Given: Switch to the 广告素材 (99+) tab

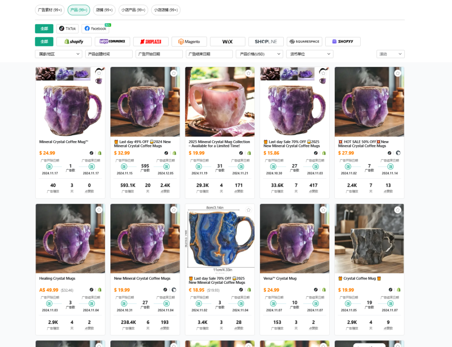Looking at the screenshot, I should click(x=50, y=10).
